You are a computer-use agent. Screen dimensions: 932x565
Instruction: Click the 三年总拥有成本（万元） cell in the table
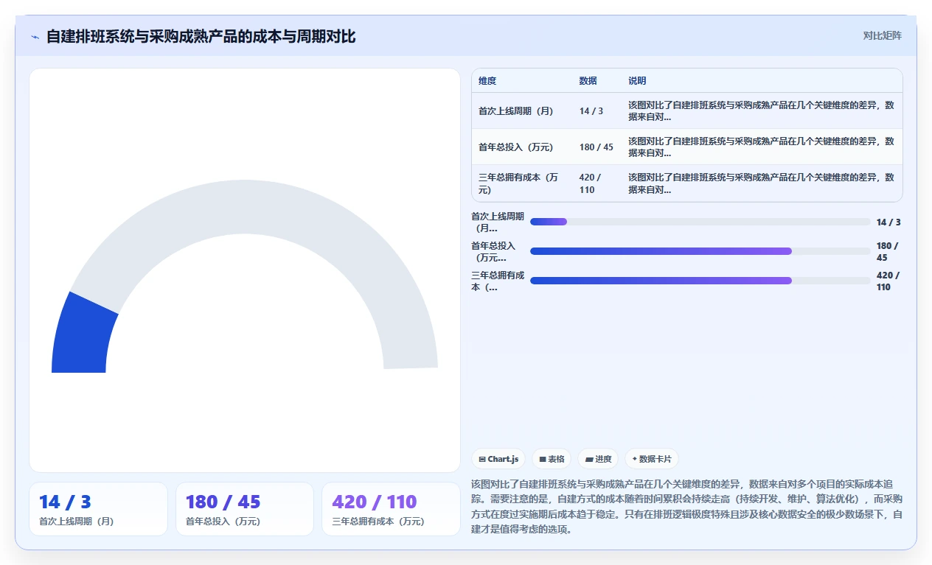(521, 183)
